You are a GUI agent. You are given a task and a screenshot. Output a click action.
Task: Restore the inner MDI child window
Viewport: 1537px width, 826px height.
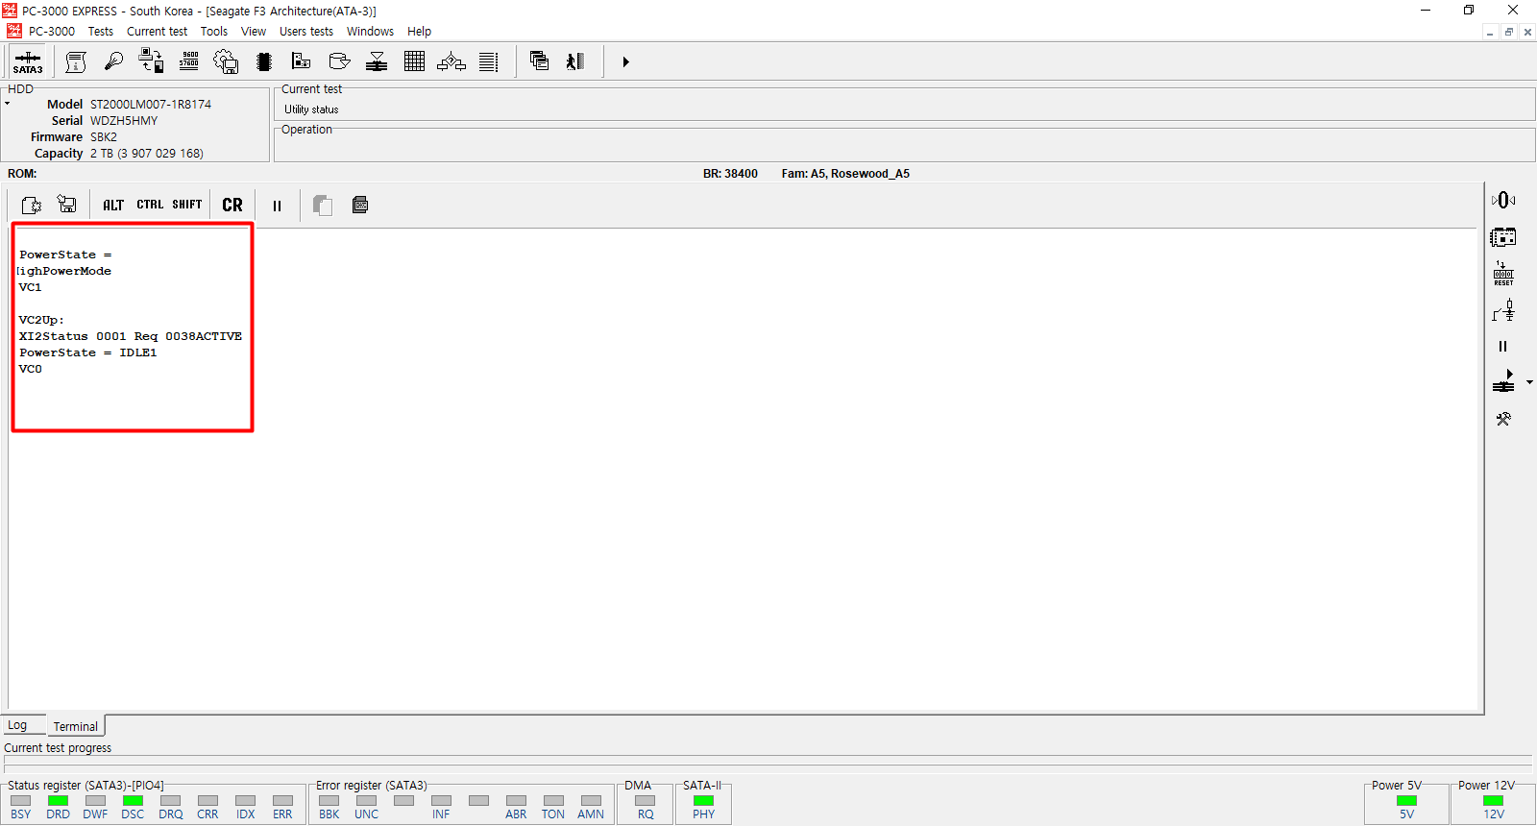tap(1508, 32)
